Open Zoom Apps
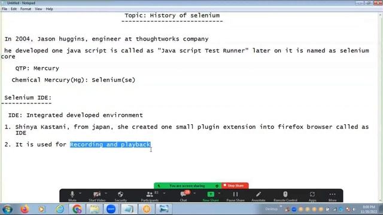The width and height of the screenshot is (383, 215). [x=312, y=196]
